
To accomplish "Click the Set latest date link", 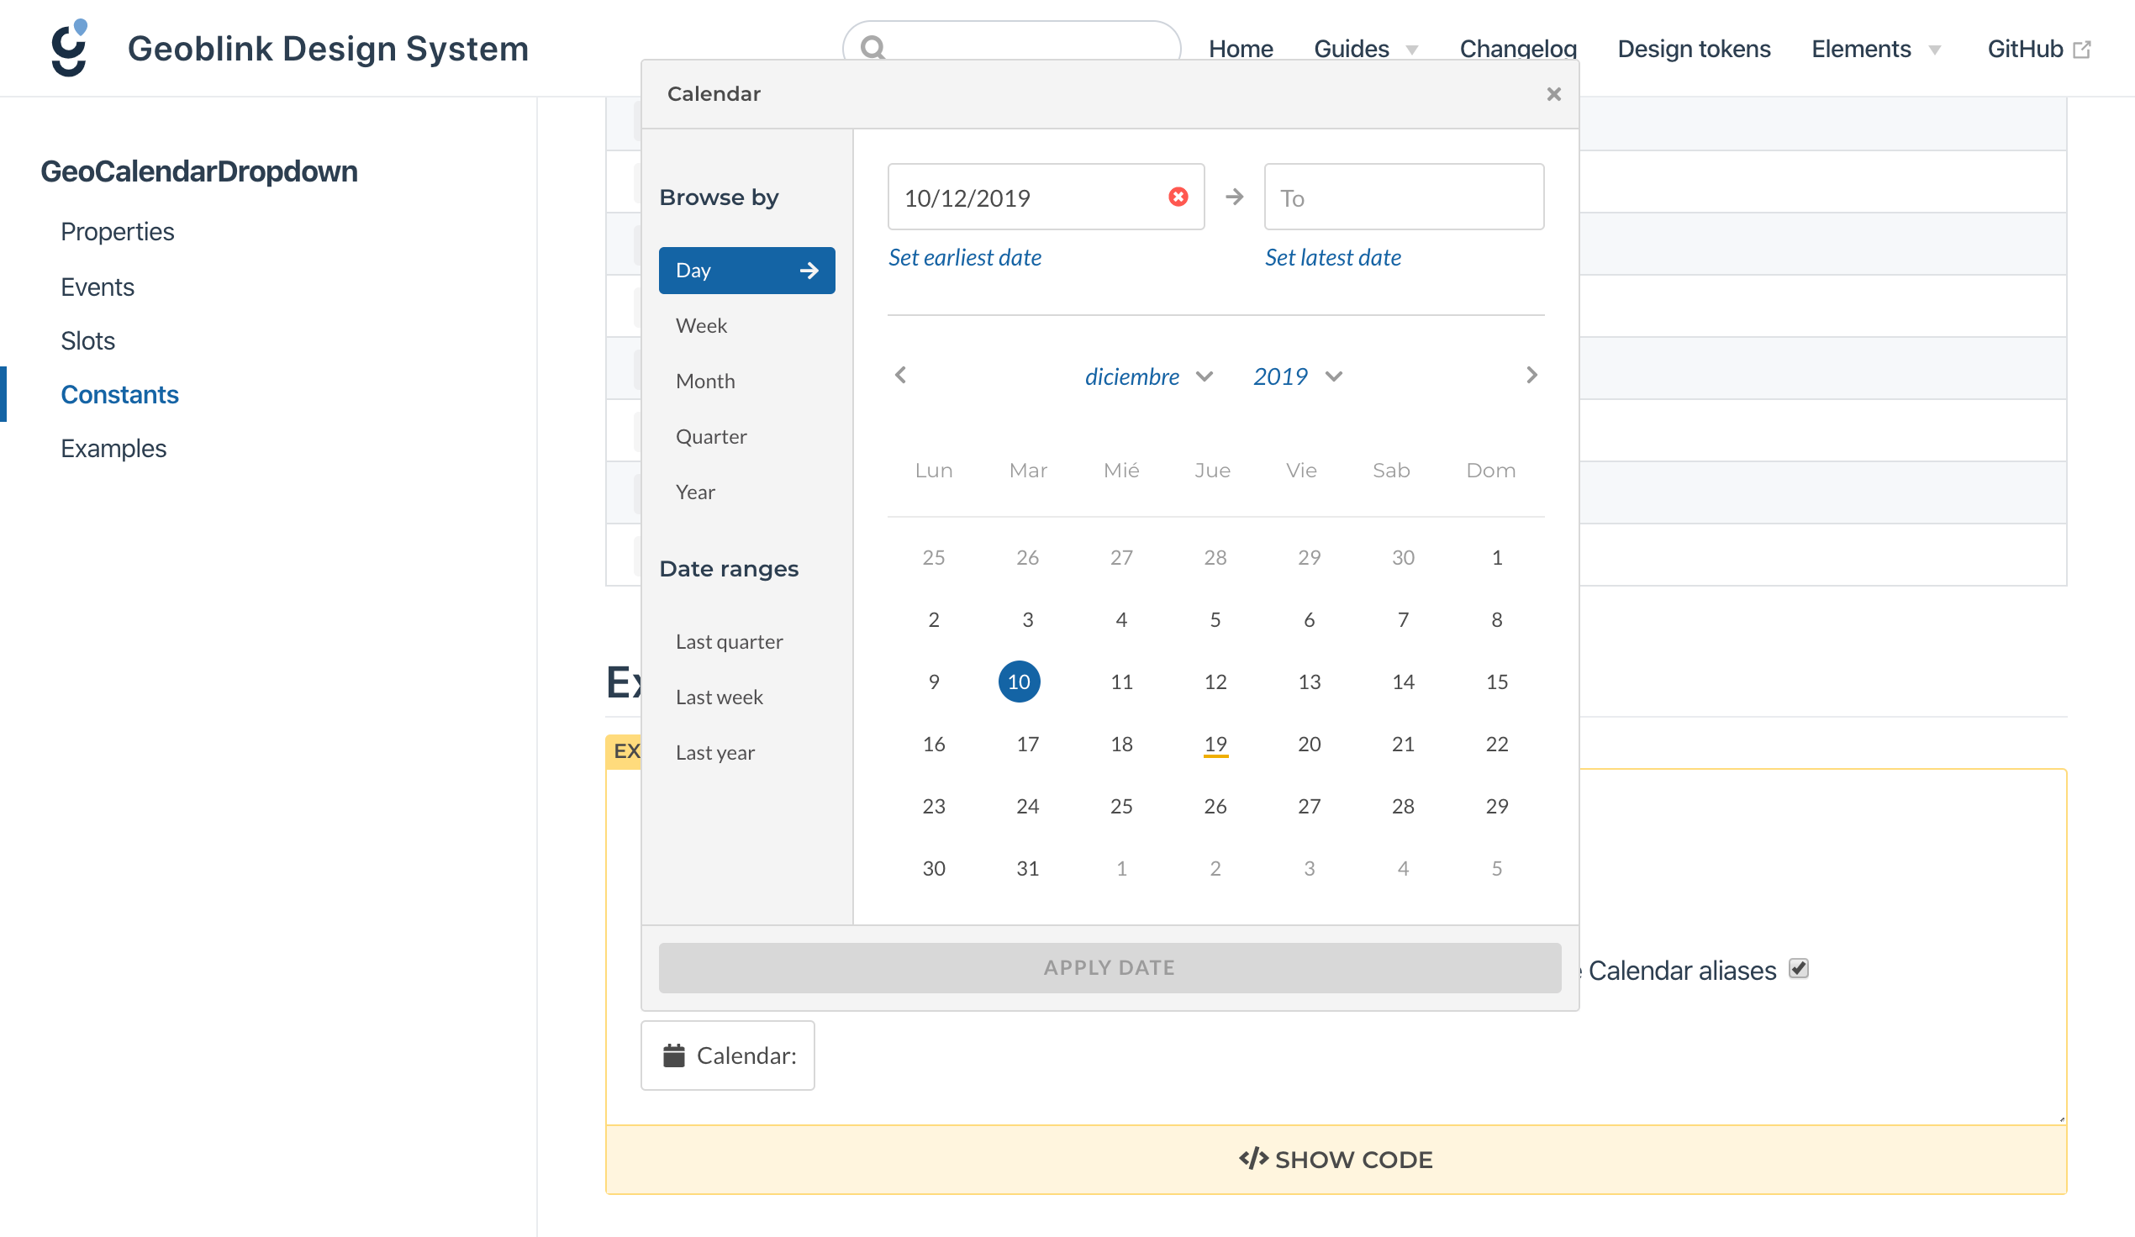I will [x=1332, y=256].
